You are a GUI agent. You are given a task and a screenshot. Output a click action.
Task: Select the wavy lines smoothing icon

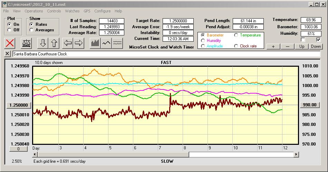click(117, 43)
